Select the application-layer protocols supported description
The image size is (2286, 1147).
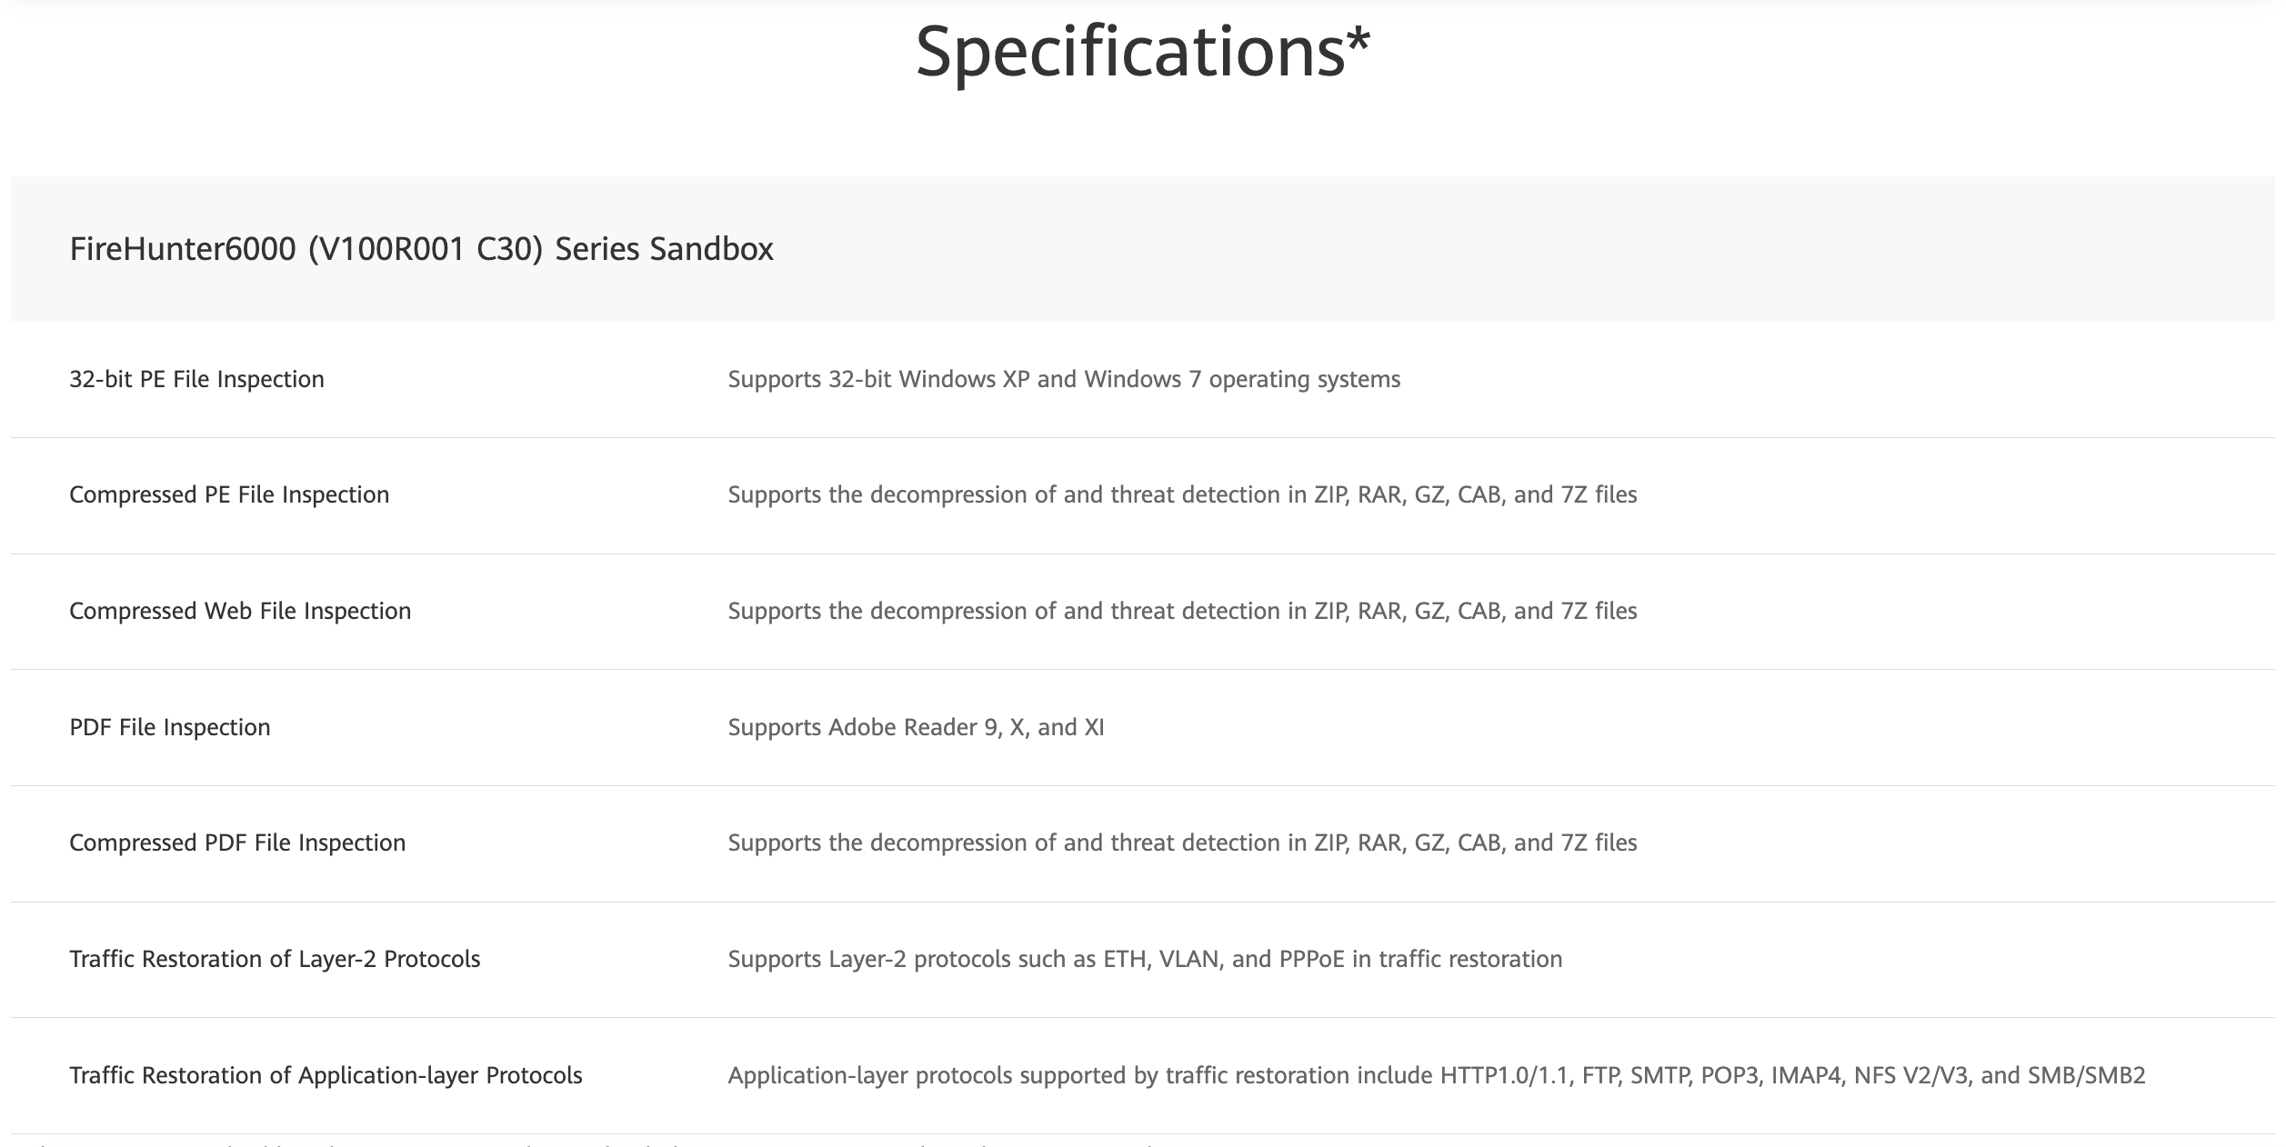pos(1437,1075)
